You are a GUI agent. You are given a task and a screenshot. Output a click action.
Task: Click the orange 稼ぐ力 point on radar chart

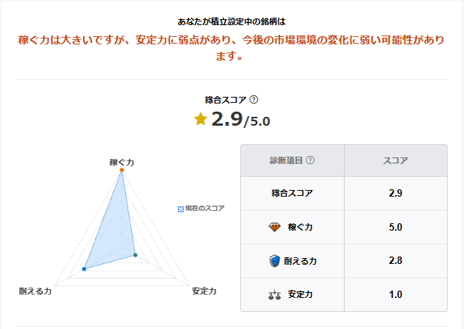click(122, 171)
